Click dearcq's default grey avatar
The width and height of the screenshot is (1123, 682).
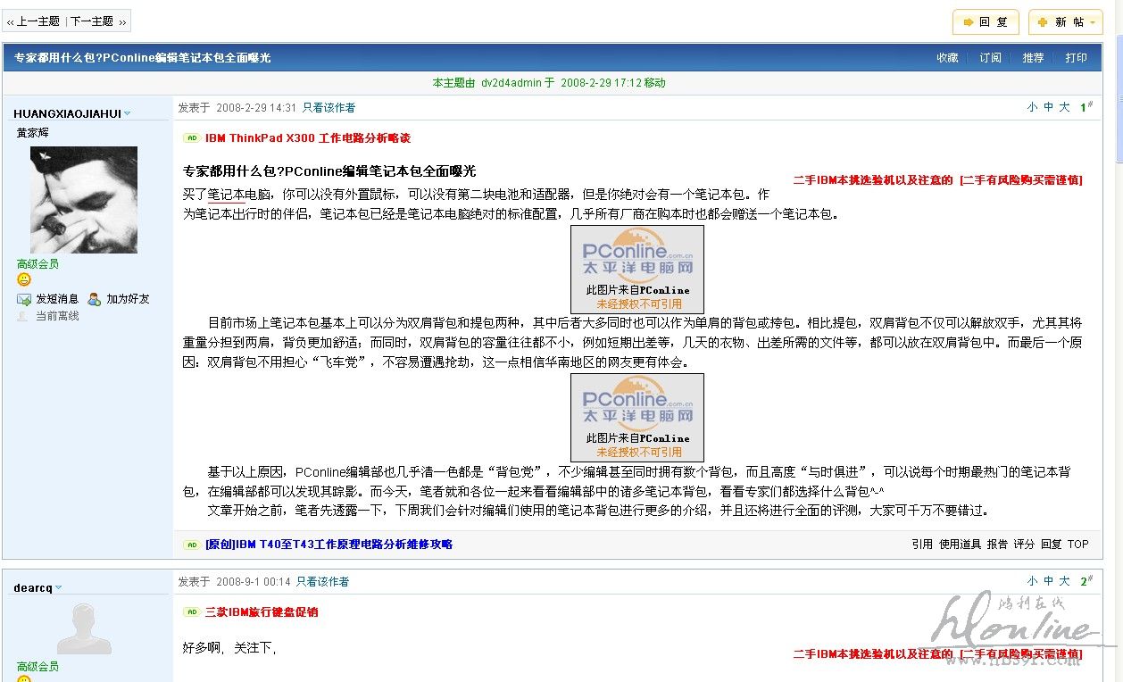84,630
